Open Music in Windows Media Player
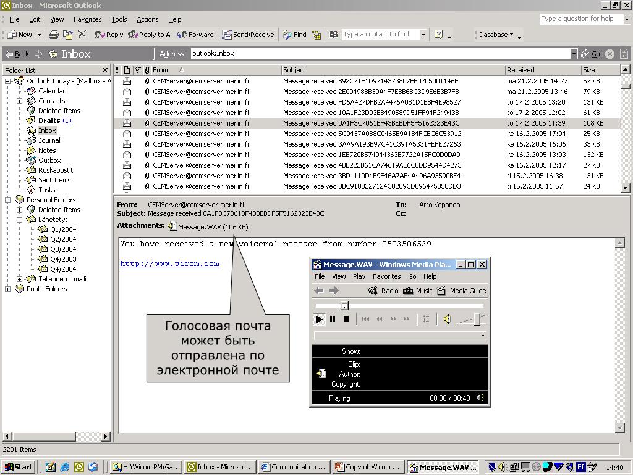The image size is (633, 475). pyautogui.click(x=417, y=291)
